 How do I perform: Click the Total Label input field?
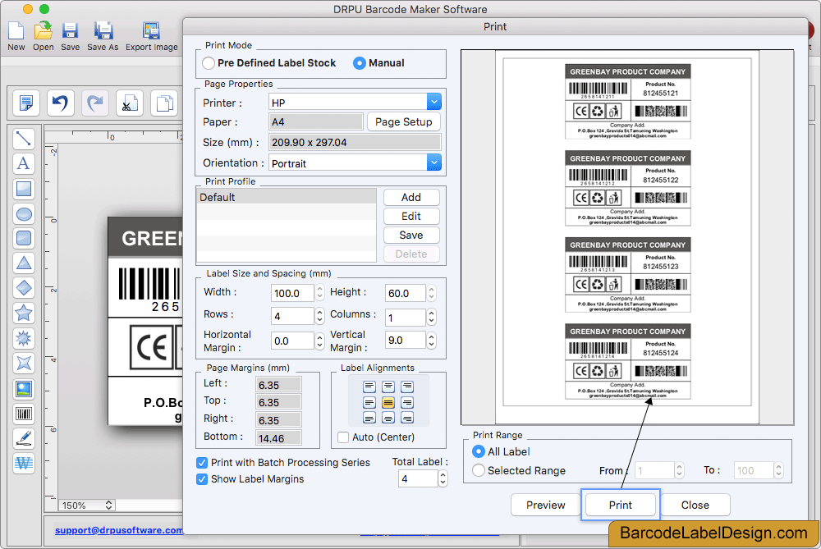(418, 478)
